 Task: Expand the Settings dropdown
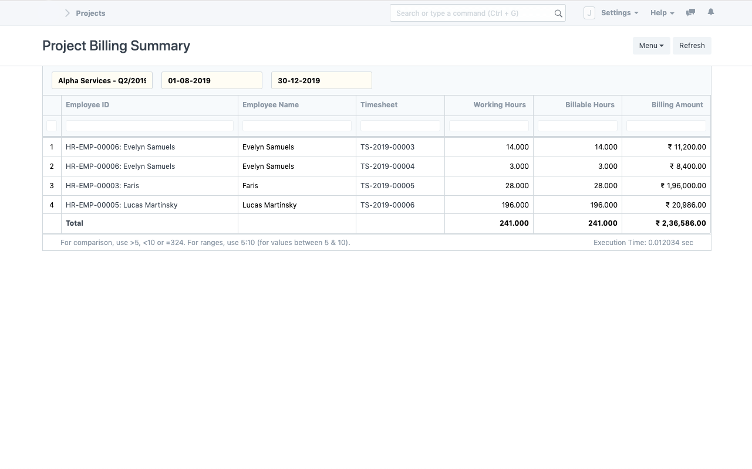[x=619, y=13]
